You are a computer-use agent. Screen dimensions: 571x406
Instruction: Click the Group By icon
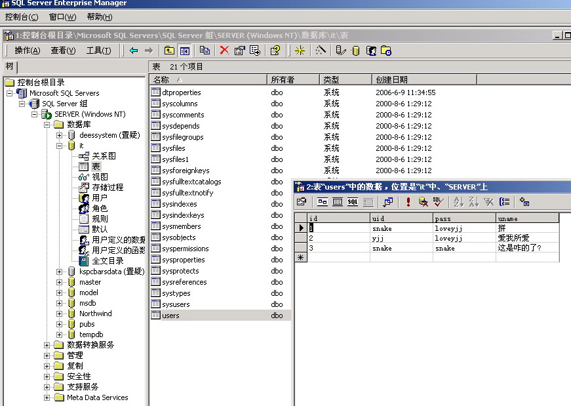[504, 201]
